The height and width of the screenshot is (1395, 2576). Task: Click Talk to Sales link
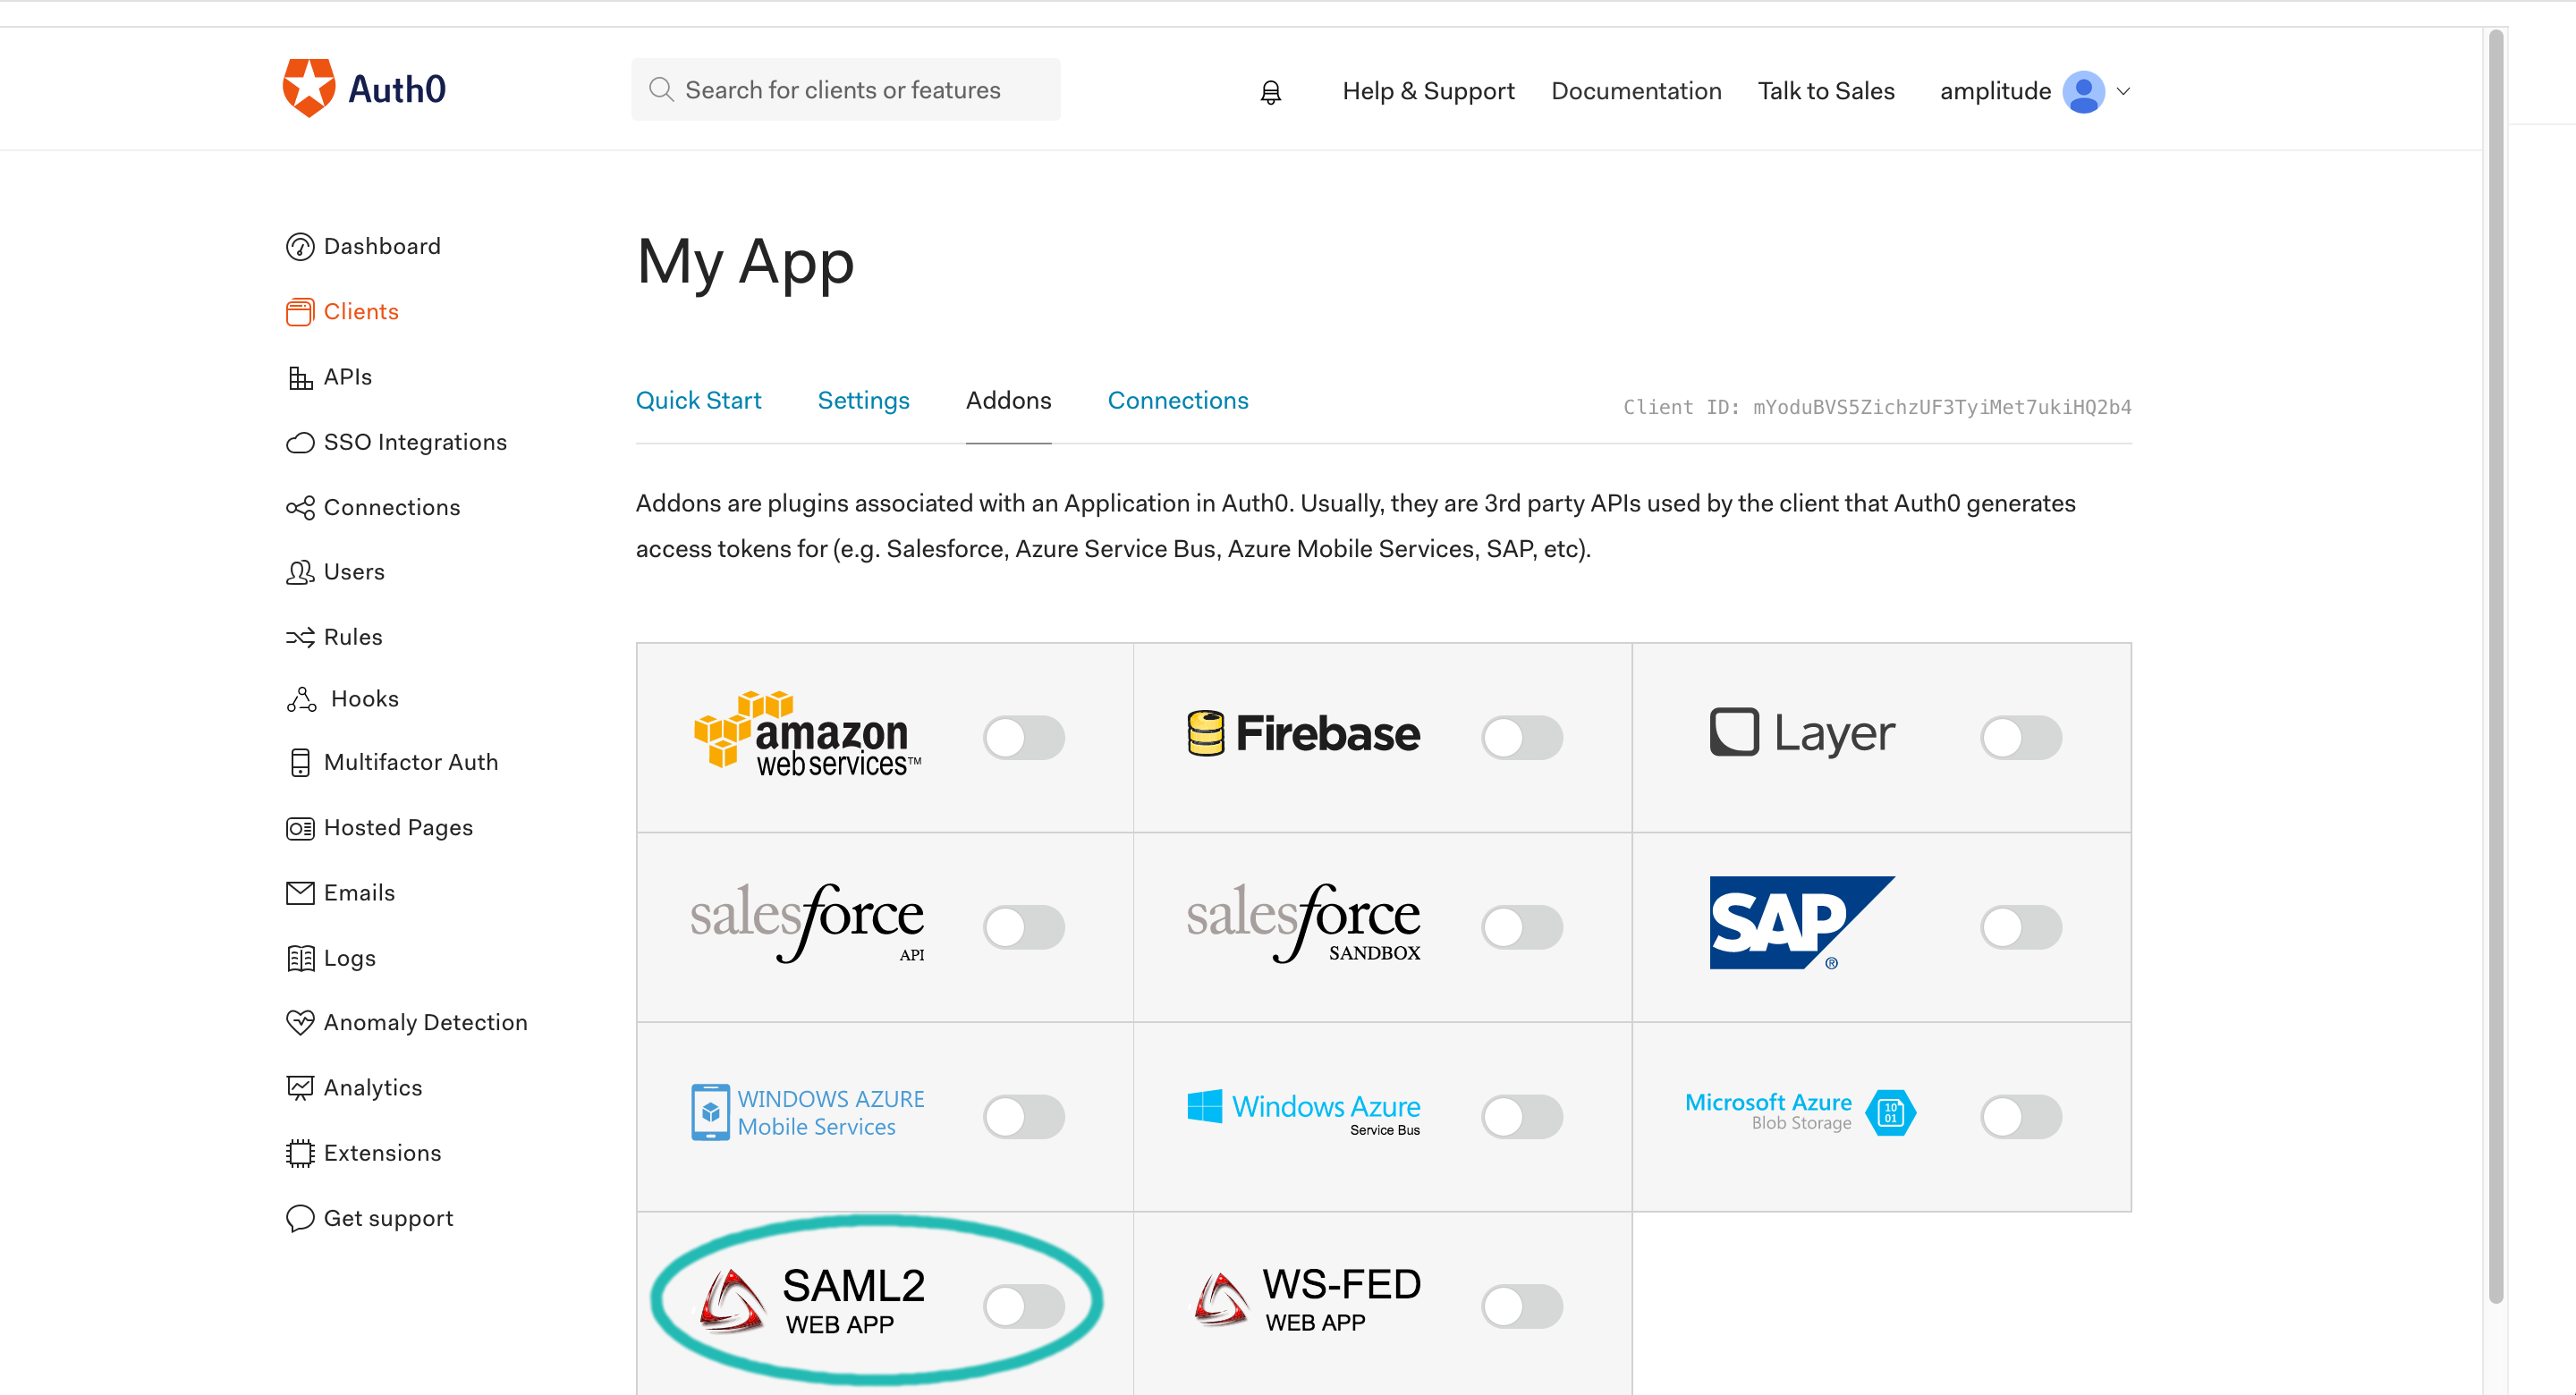coord(1827,89)
